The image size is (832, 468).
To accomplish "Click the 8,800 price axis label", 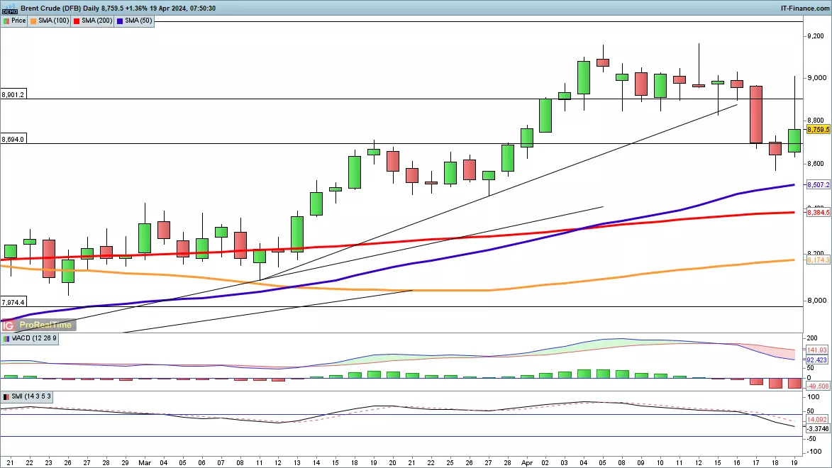I will pos(816,121).
